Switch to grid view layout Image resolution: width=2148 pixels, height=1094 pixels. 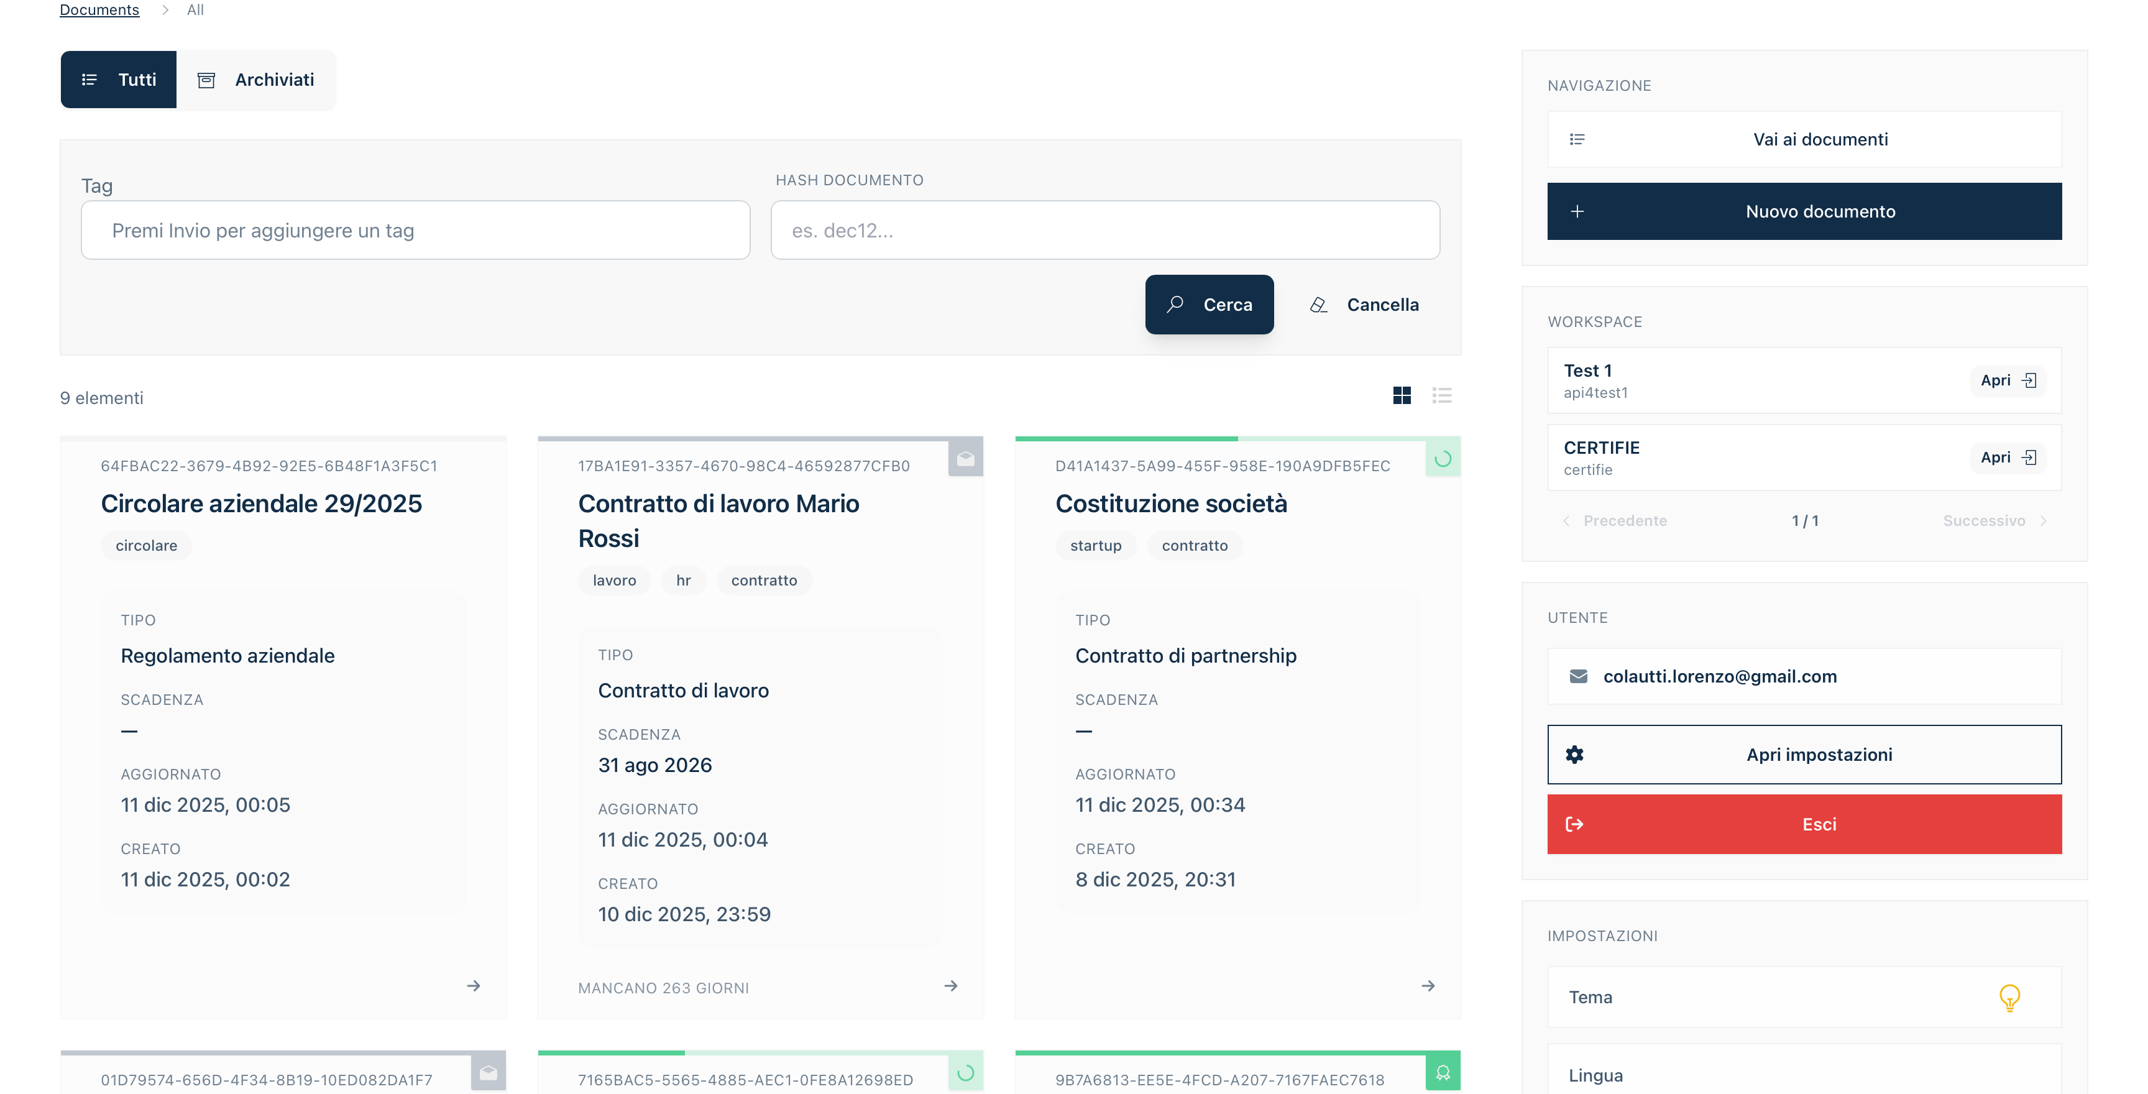[1402, 395]
